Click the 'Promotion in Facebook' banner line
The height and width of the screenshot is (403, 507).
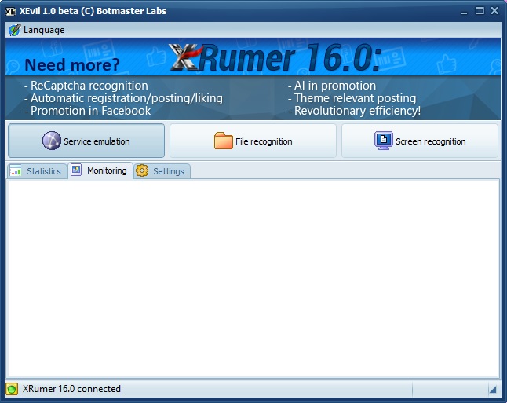click(88, 111)
